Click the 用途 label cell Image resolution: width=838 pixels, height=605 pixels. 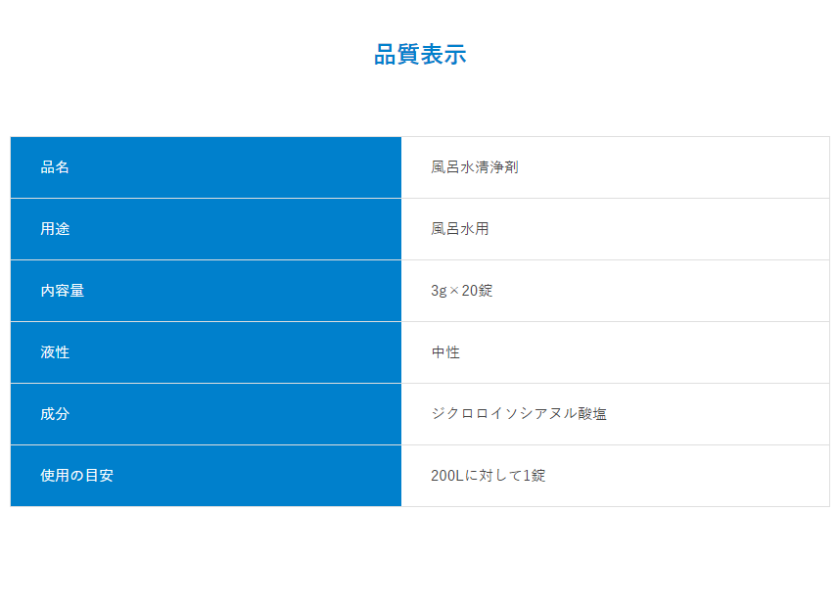point(55,229)
